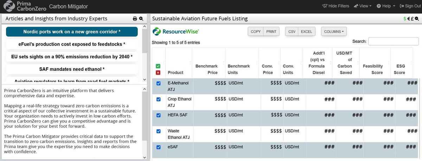Image resolution: width=422 pixels, height=161 pixels.
Task: Export the table with the EXCEL button
Action: coord(306,32)
